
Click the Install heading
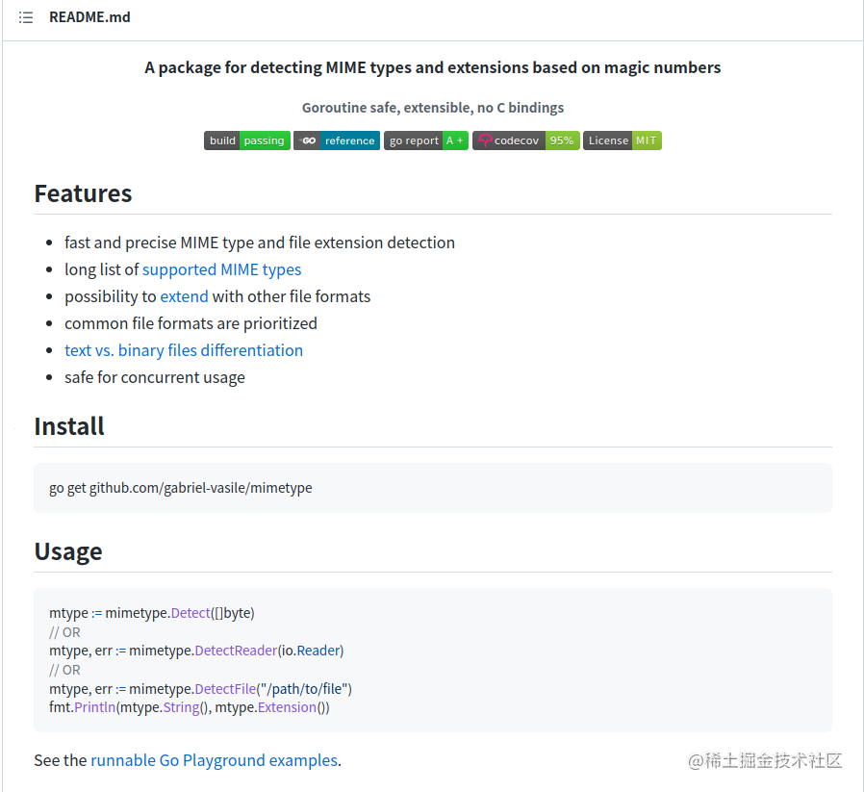(x=69, y=426)
